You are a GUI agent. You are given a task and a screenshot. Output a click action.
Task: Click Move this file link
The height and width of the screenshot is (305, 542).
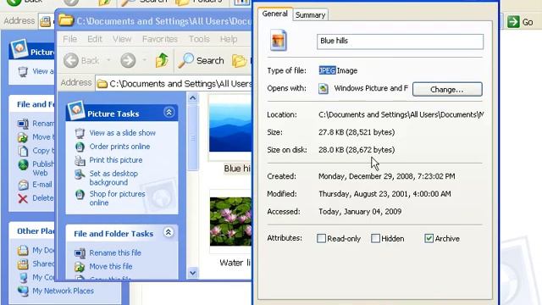click(x=111, y=266)
